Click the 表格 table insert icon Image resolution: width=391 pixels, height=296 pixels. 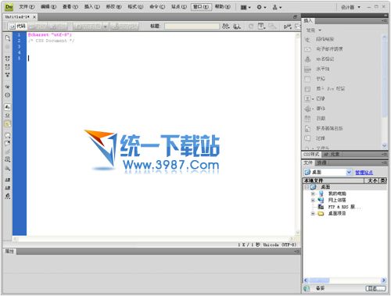[307, 79]
